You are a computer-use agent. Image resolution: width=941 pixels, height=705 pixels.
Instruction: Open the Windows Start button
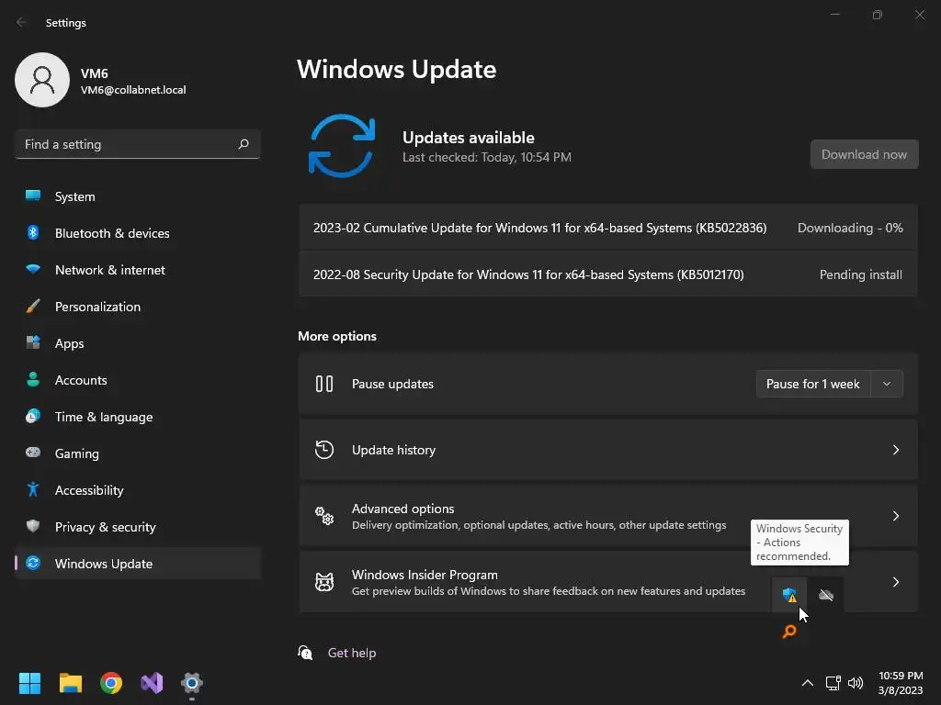pyautogui.click(x=29, y=683)
